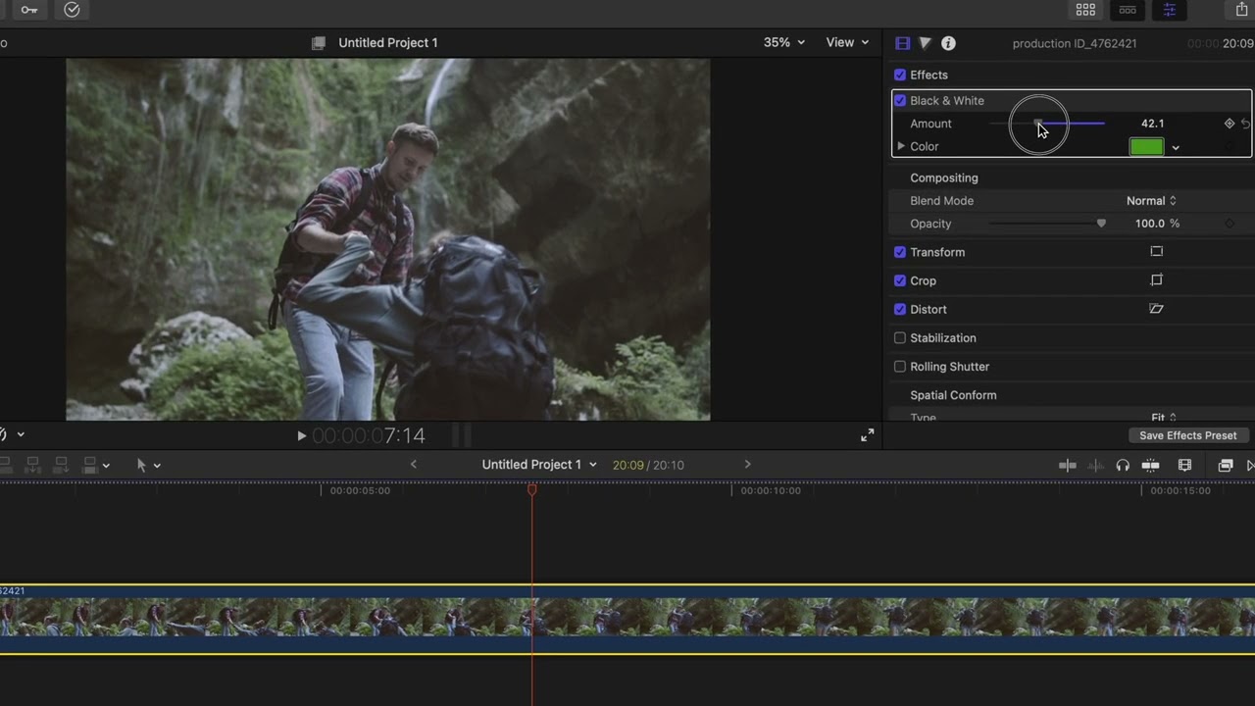Click the Save Effects Preset button
The width and height of the screenshot is (1255, 706).
point(1187,435)
